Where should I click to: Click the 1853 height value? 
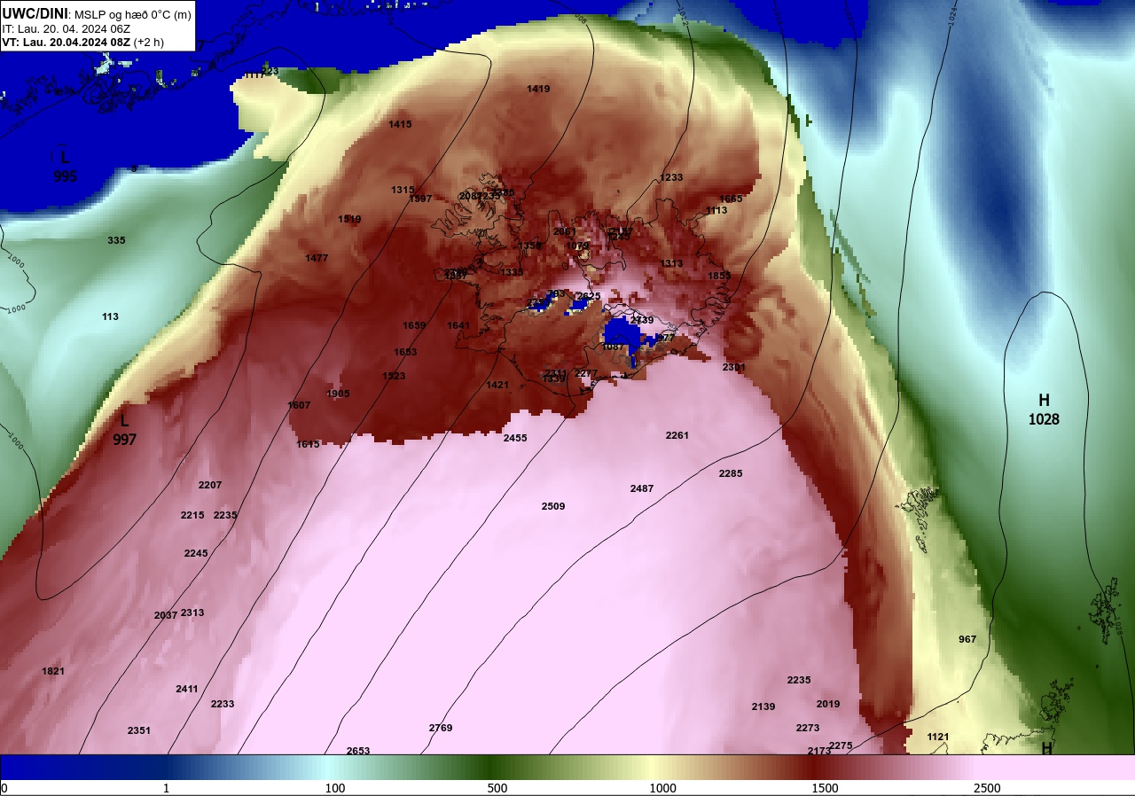(719, 276)
